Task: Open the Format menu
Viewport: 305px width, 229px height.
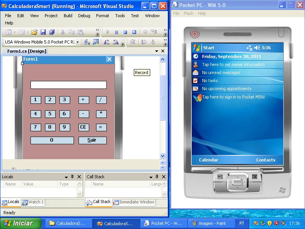Action: [x=103, y=16]
